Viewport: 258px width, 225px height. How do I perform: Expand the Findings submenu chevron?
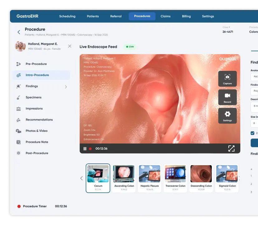66,87
